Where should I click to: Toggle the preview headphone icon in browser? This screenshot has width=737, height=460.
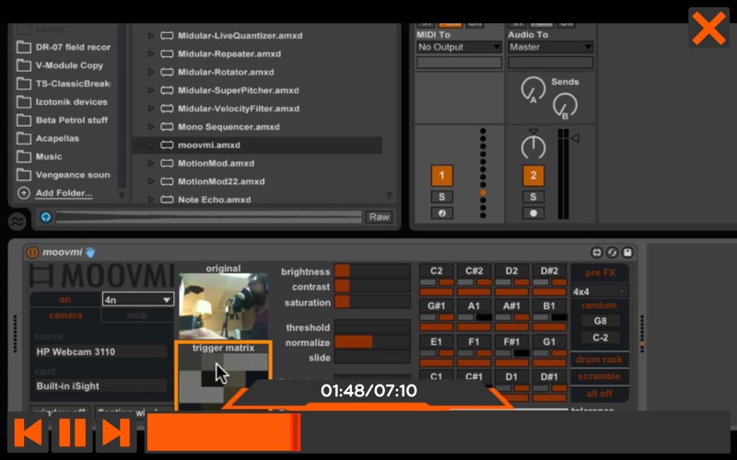click(45, 217)
